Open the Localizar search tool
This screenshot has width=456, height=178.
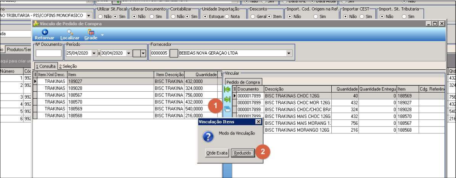[70, 33]
